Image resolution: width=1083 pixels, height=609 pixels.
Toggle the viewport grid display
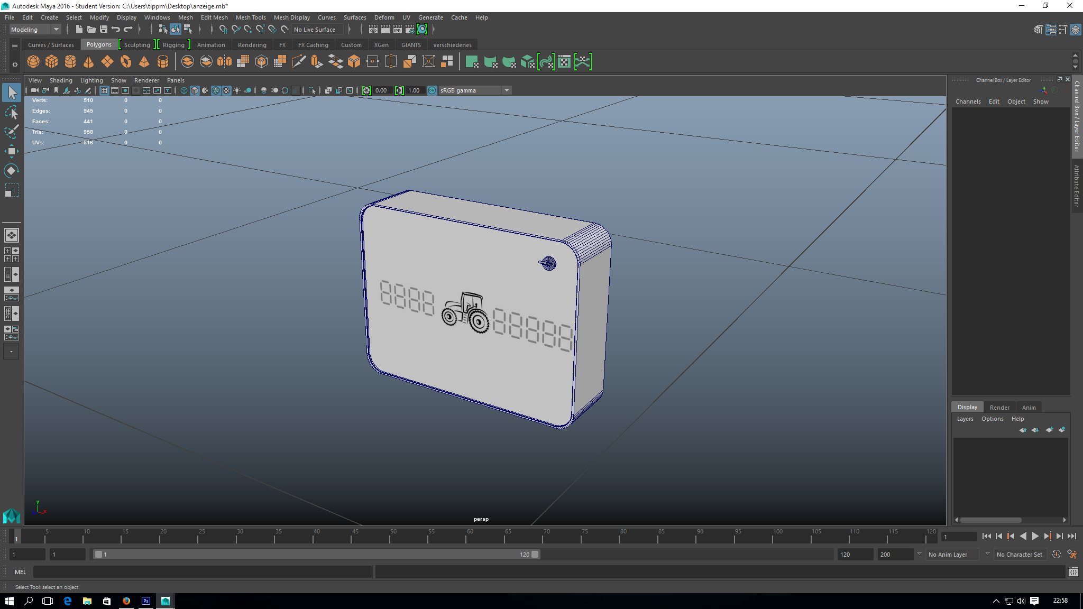tap(104, 90)
